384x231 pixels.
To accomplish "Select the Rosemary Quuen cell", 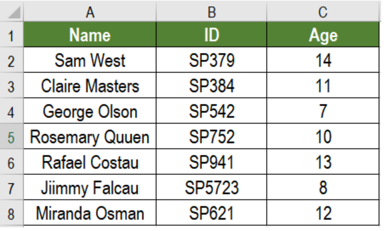I will (x=90, y=136).
